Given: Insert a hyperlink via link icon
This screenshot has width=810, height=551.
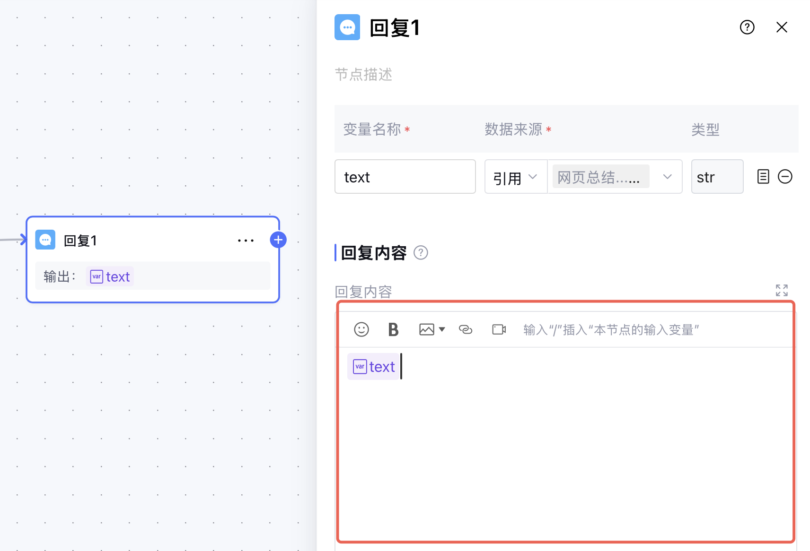Looking at the screenshot, I should pyautogui.click(x=466, y=329).
